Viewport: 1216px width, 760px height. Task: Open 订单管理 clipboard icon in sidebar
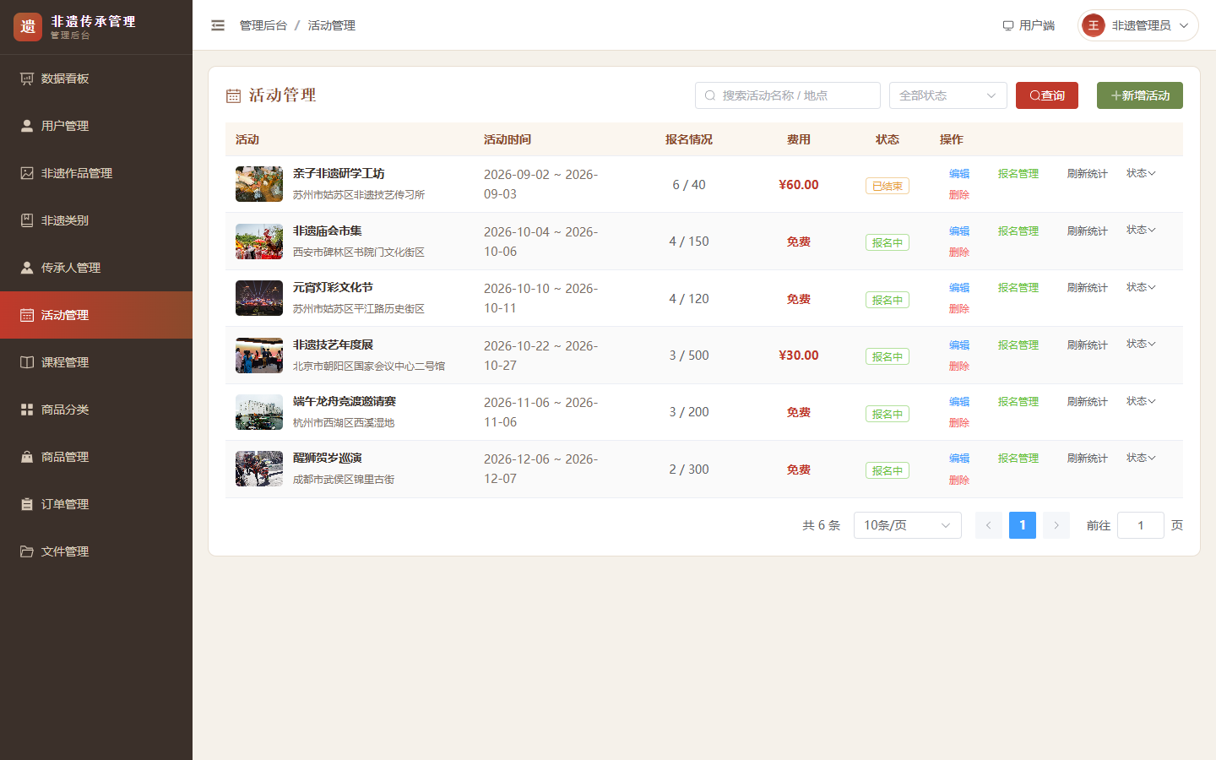click(27, 504)
